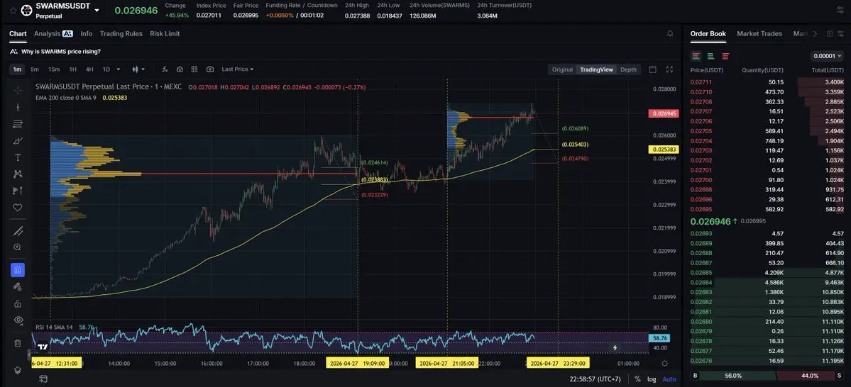
Task: Open the indicators fx button
Action: coord(165,69)
